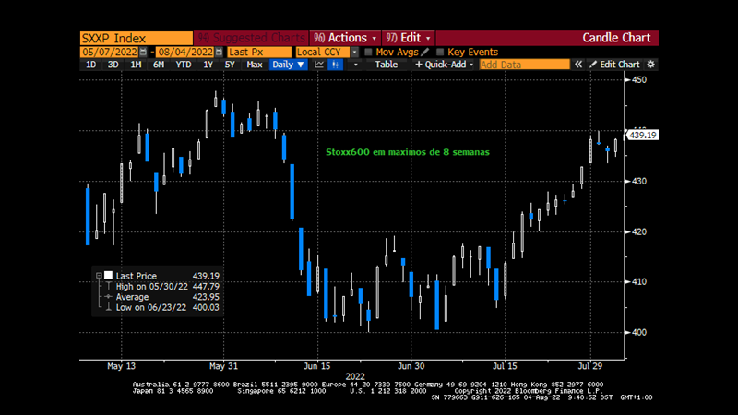
Task: Click the line chart type icon
Action: tap(319, 65)
